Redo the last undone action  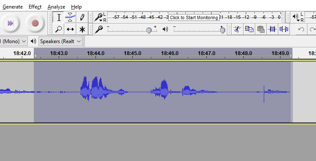(x=313, y=29)
